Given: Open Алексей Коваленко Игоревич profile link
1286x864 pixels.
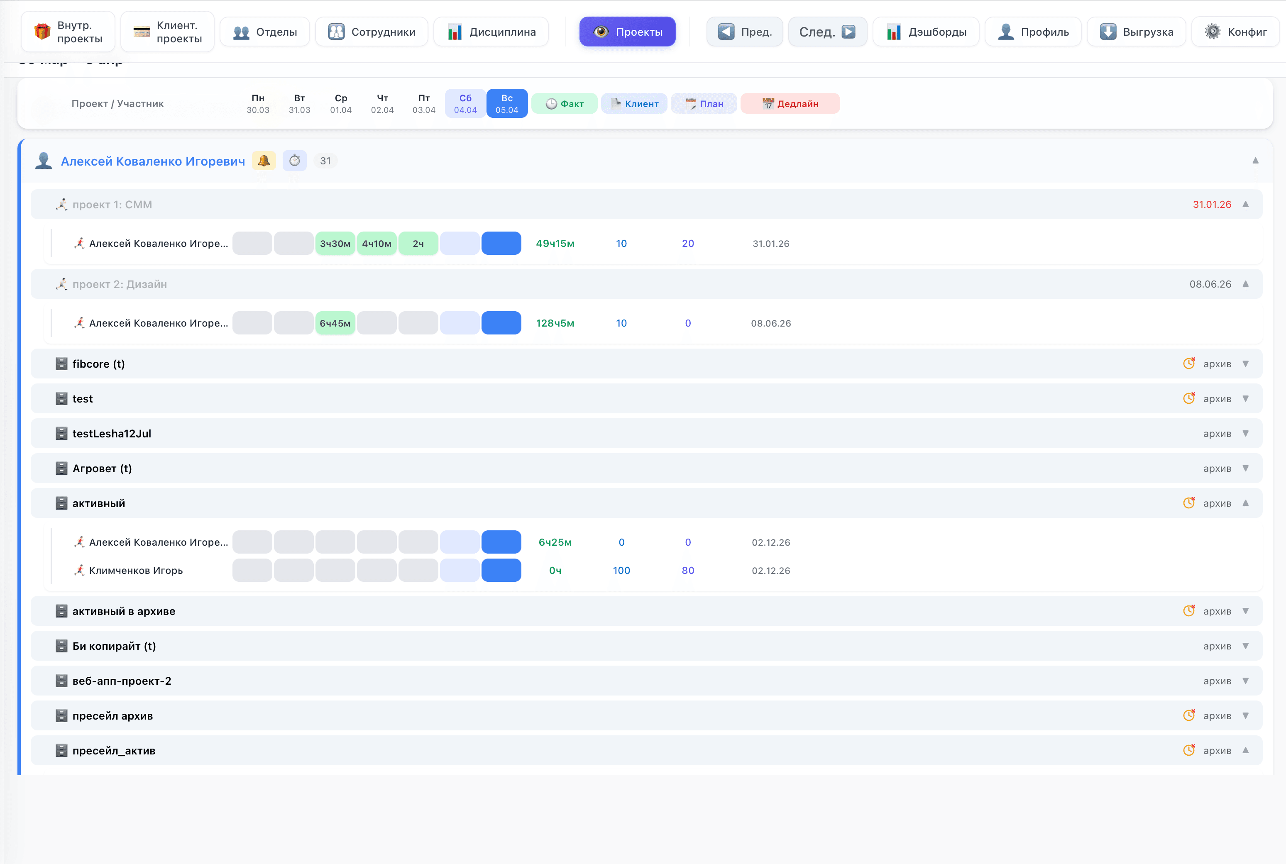Looking at the screenshot, I should coord(153,161).
